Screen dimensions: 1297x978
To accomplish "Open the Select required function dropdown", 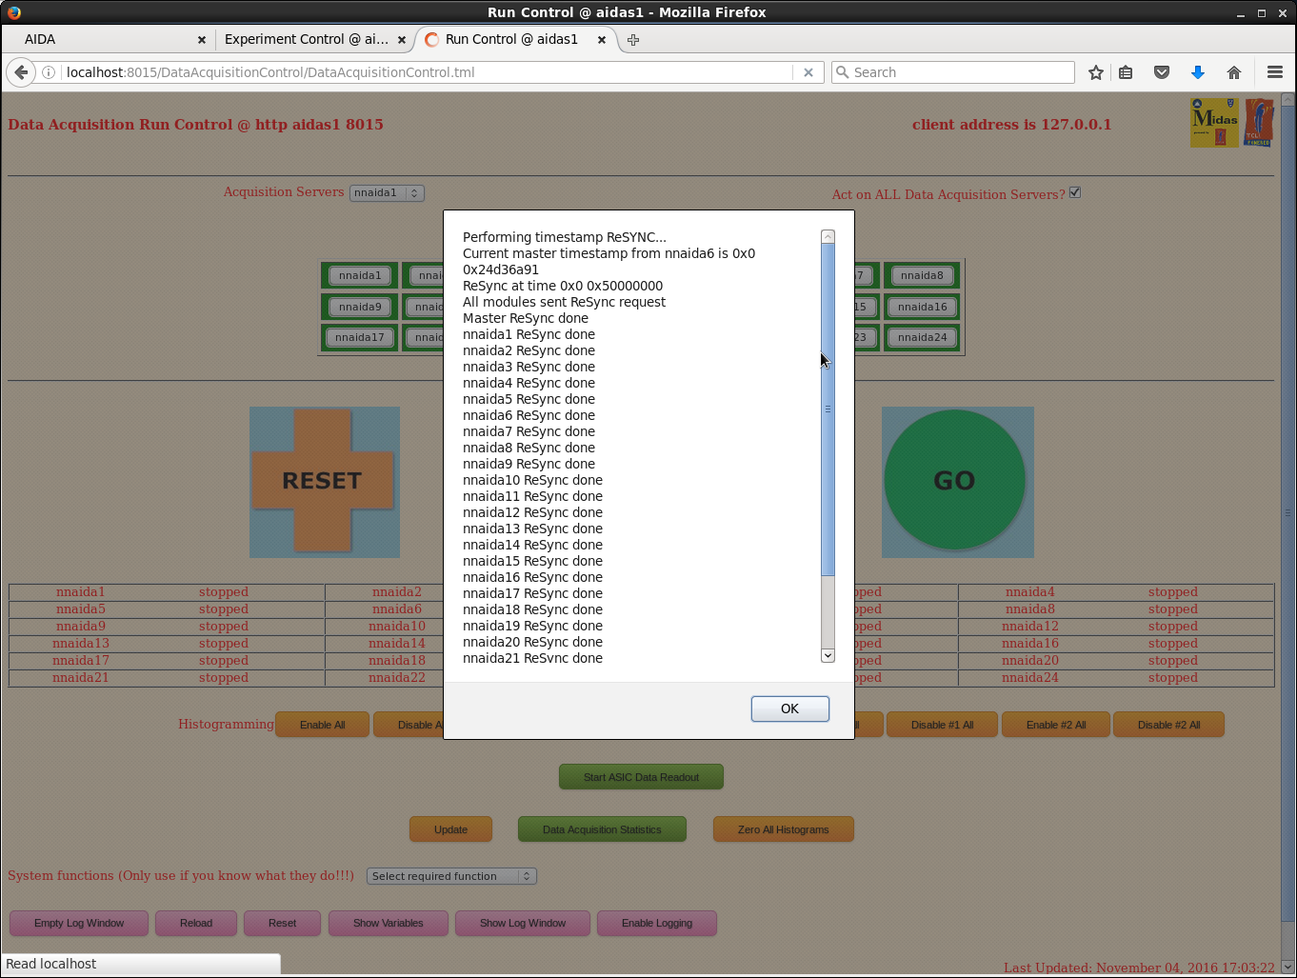I will point(451,876).
